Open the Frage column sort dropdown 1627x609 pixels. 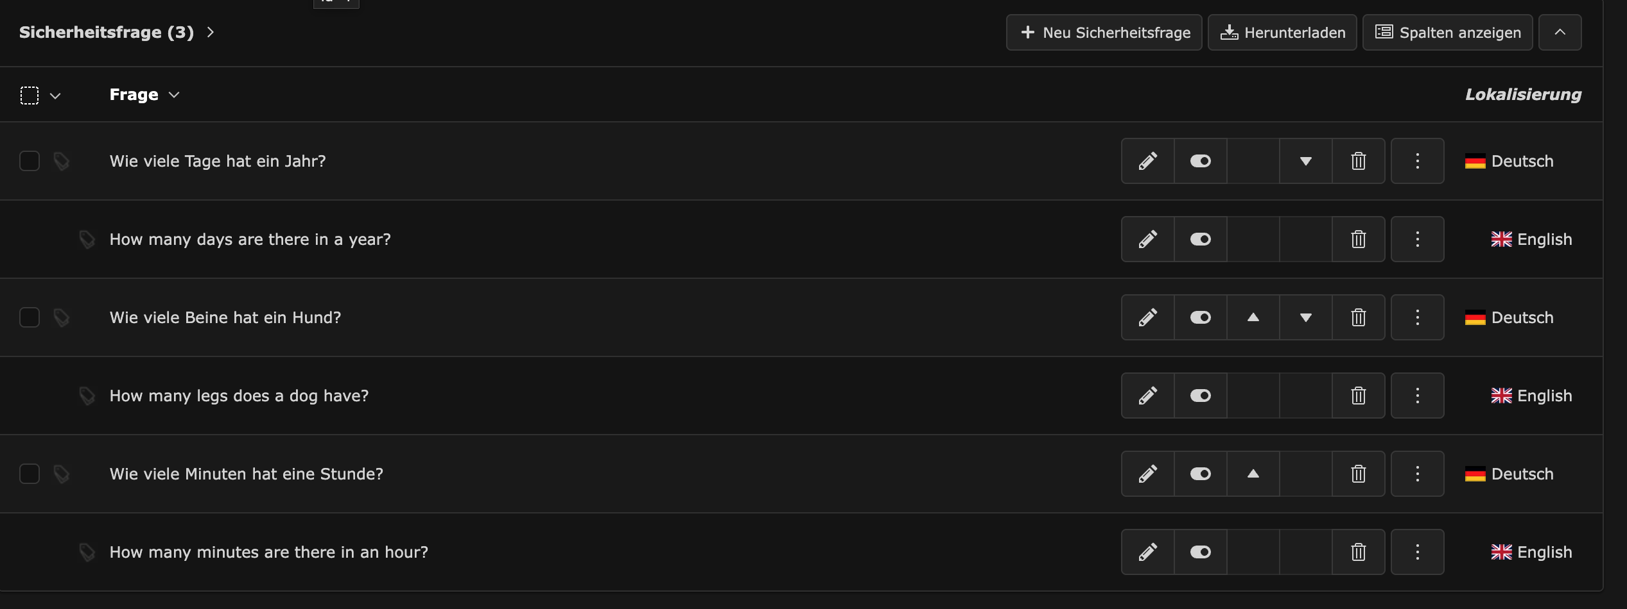[173, 95]
